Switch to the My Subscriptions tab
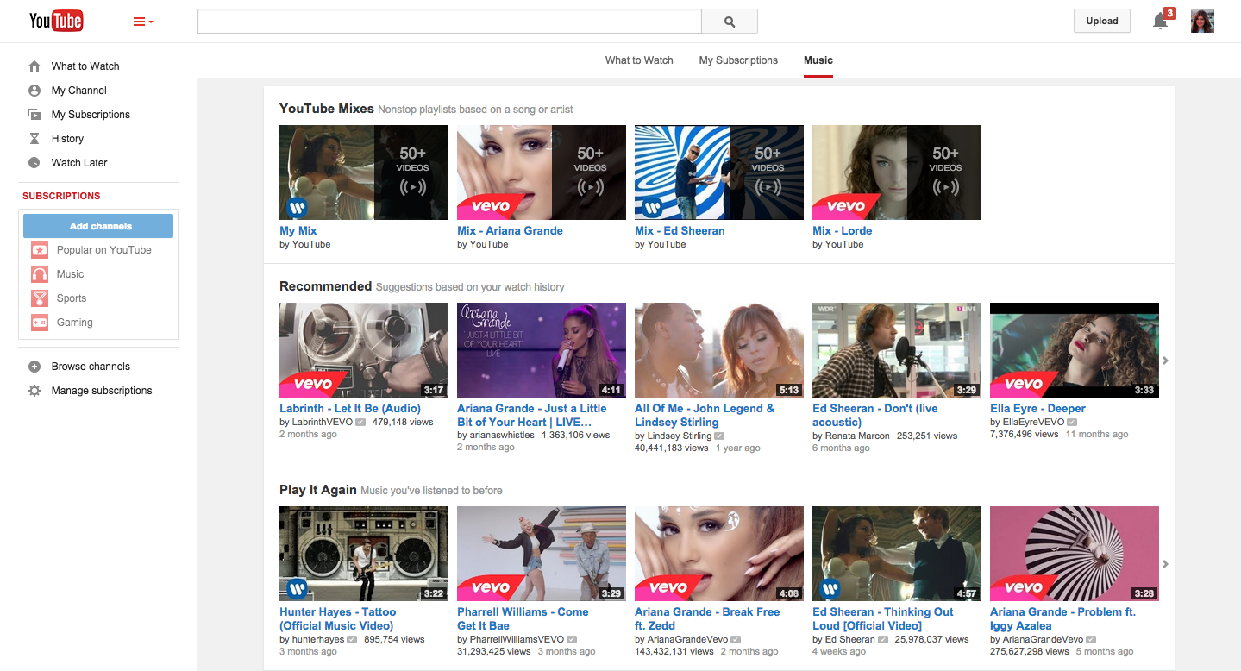Image resolution: width=1241 pixels, height=671 pixels. (x=737, y=60)
